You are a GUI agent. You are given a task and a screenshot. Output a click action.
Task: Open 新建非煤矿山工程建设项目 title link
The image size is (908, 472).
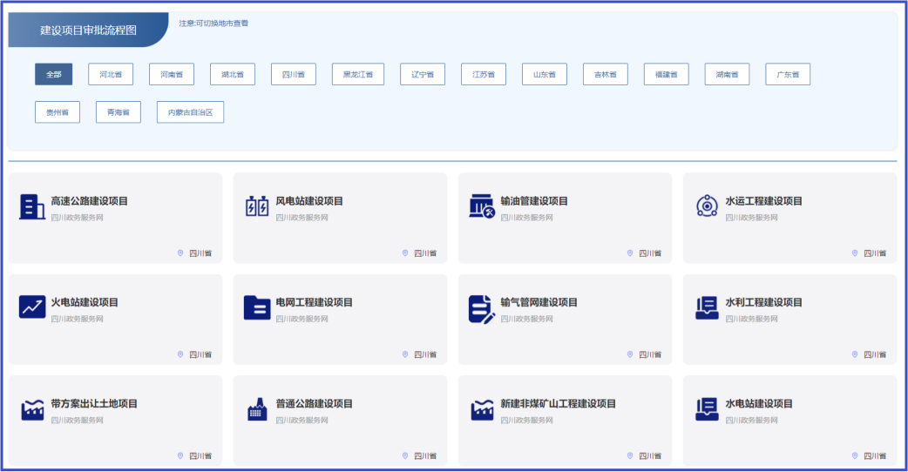point(559,404)
